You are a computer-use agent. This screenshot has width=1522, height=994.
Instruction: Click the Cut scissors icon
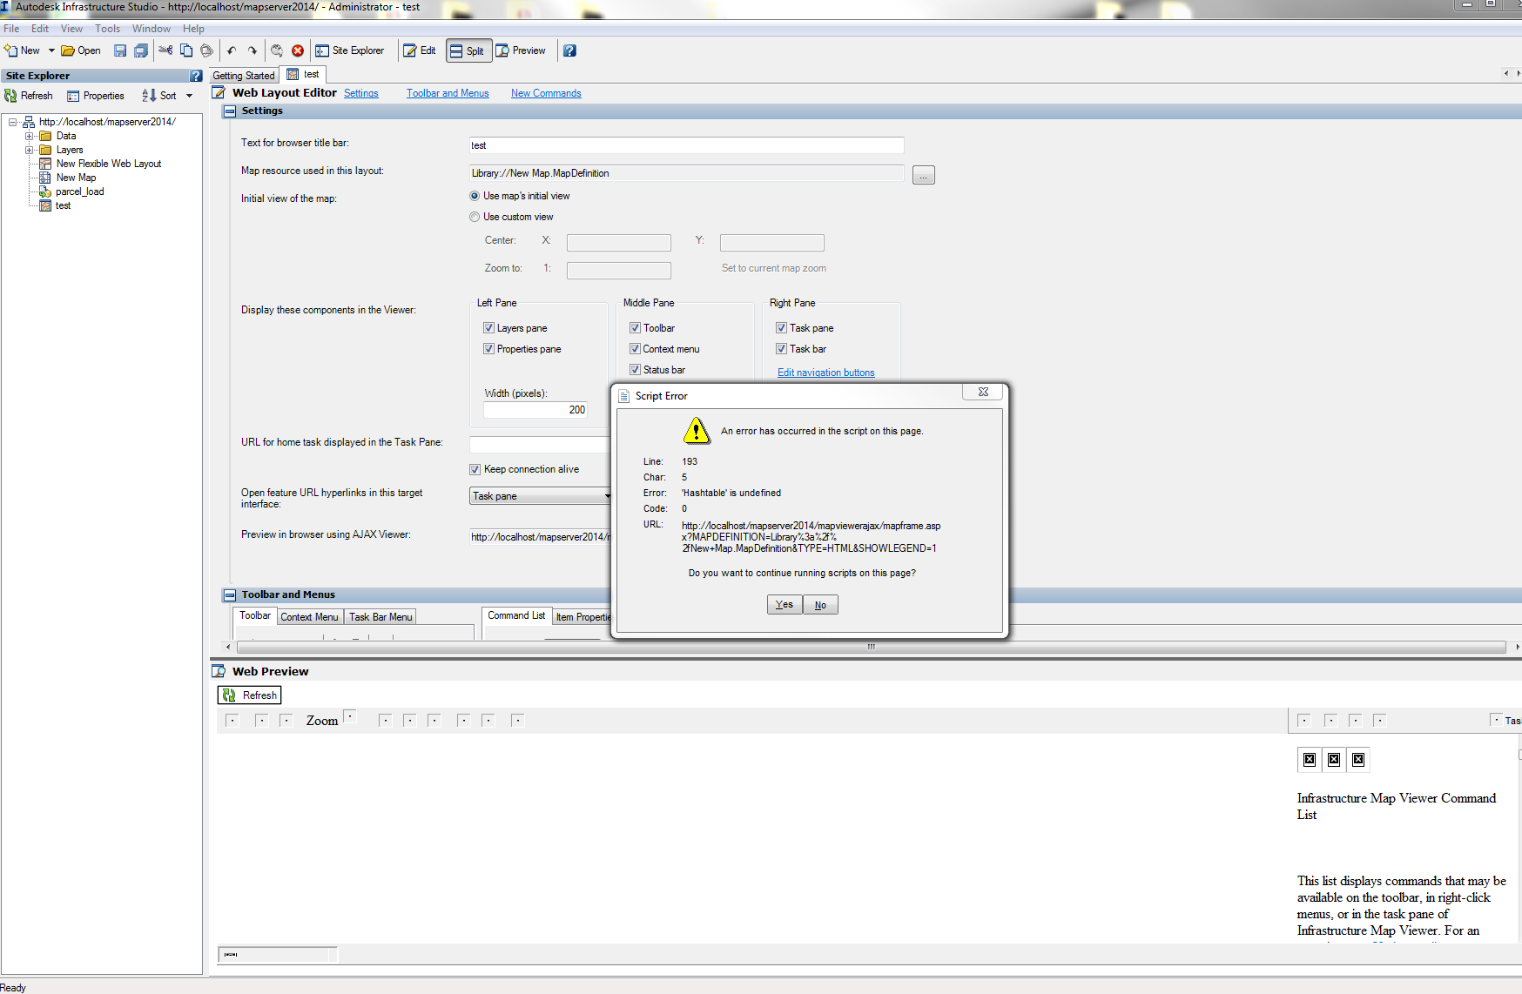point(165,50)
